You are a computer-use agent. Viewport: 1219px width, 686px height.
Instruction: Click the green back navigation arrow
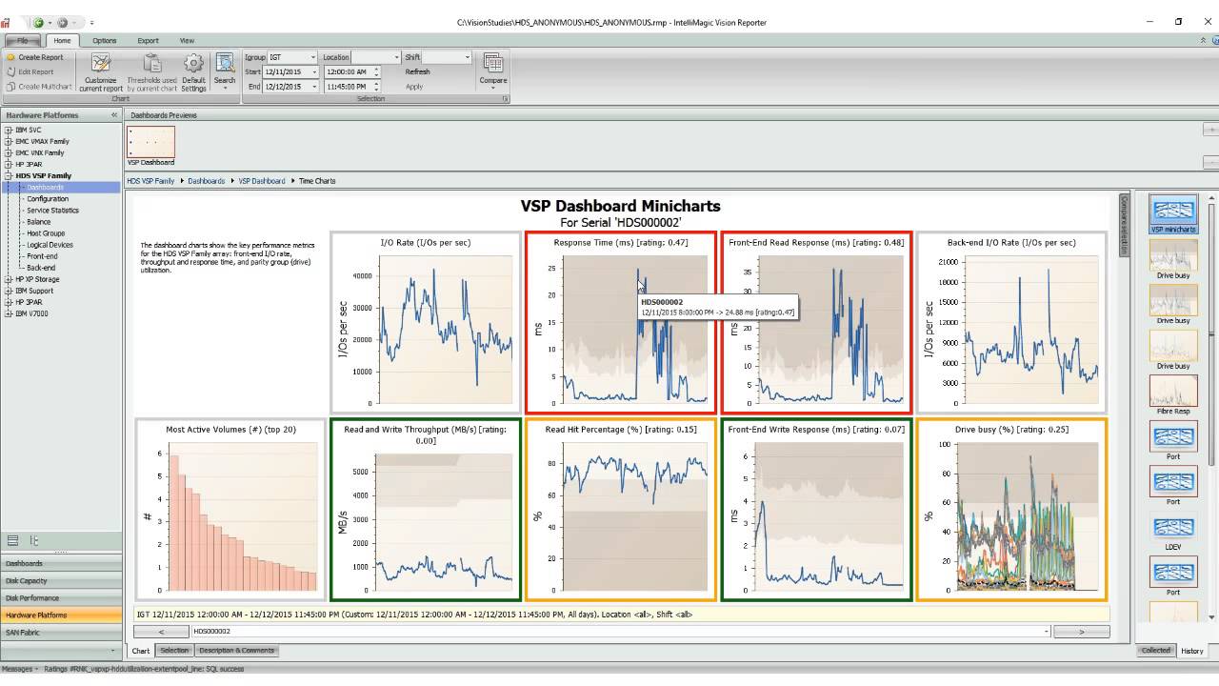click(x=38, y=22)
